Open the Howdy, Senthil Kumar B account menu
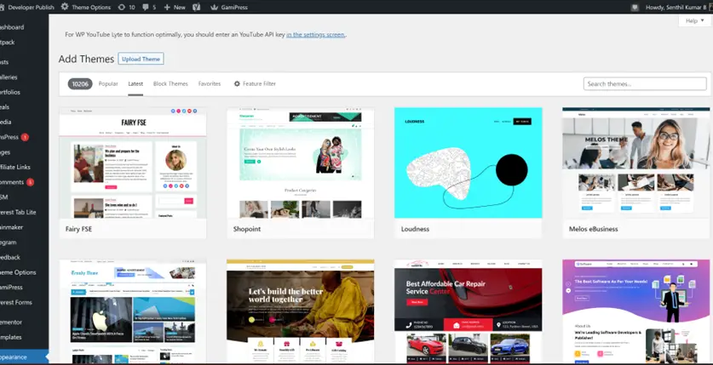Screen dimensions: 713x365 [678, 8]
